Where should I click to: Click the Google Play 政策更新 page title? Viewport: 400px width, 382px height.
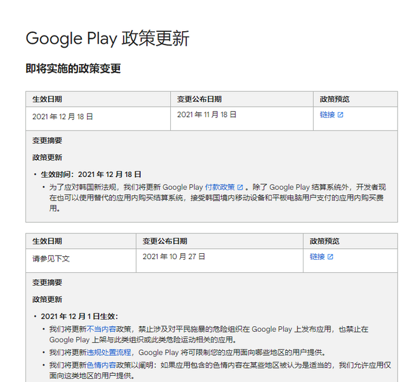[x=107, y=39]
